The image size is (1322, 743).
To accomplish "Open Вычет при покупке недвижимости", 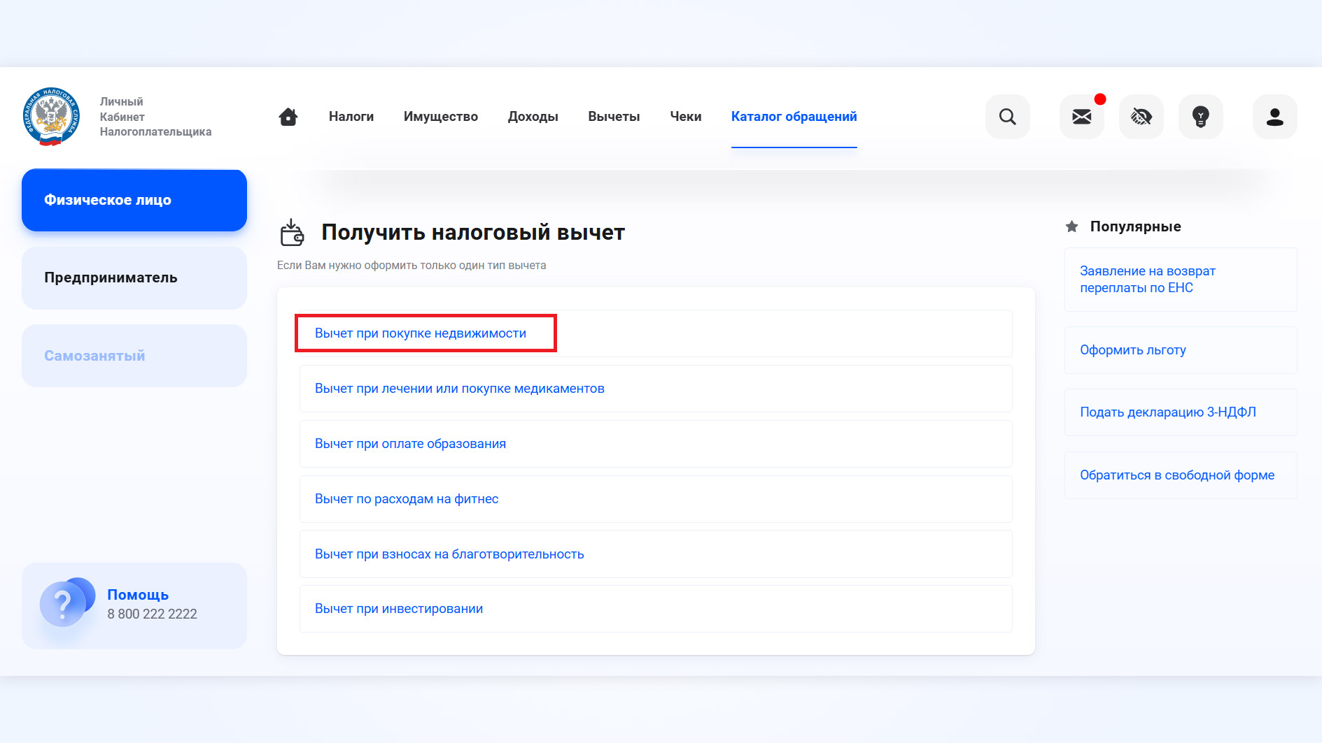I will 421,333.
